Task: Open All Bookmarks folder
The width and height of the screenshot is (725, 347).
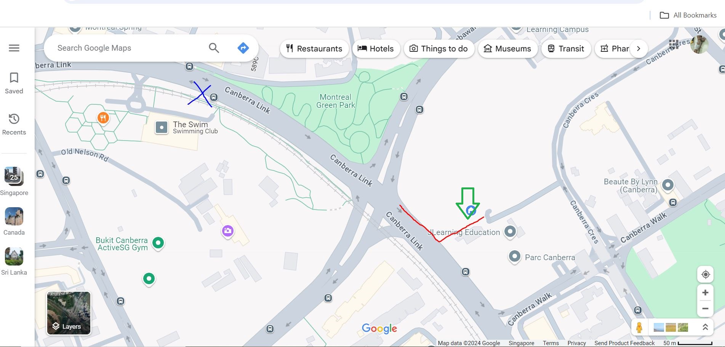Action: click(688, 15)
